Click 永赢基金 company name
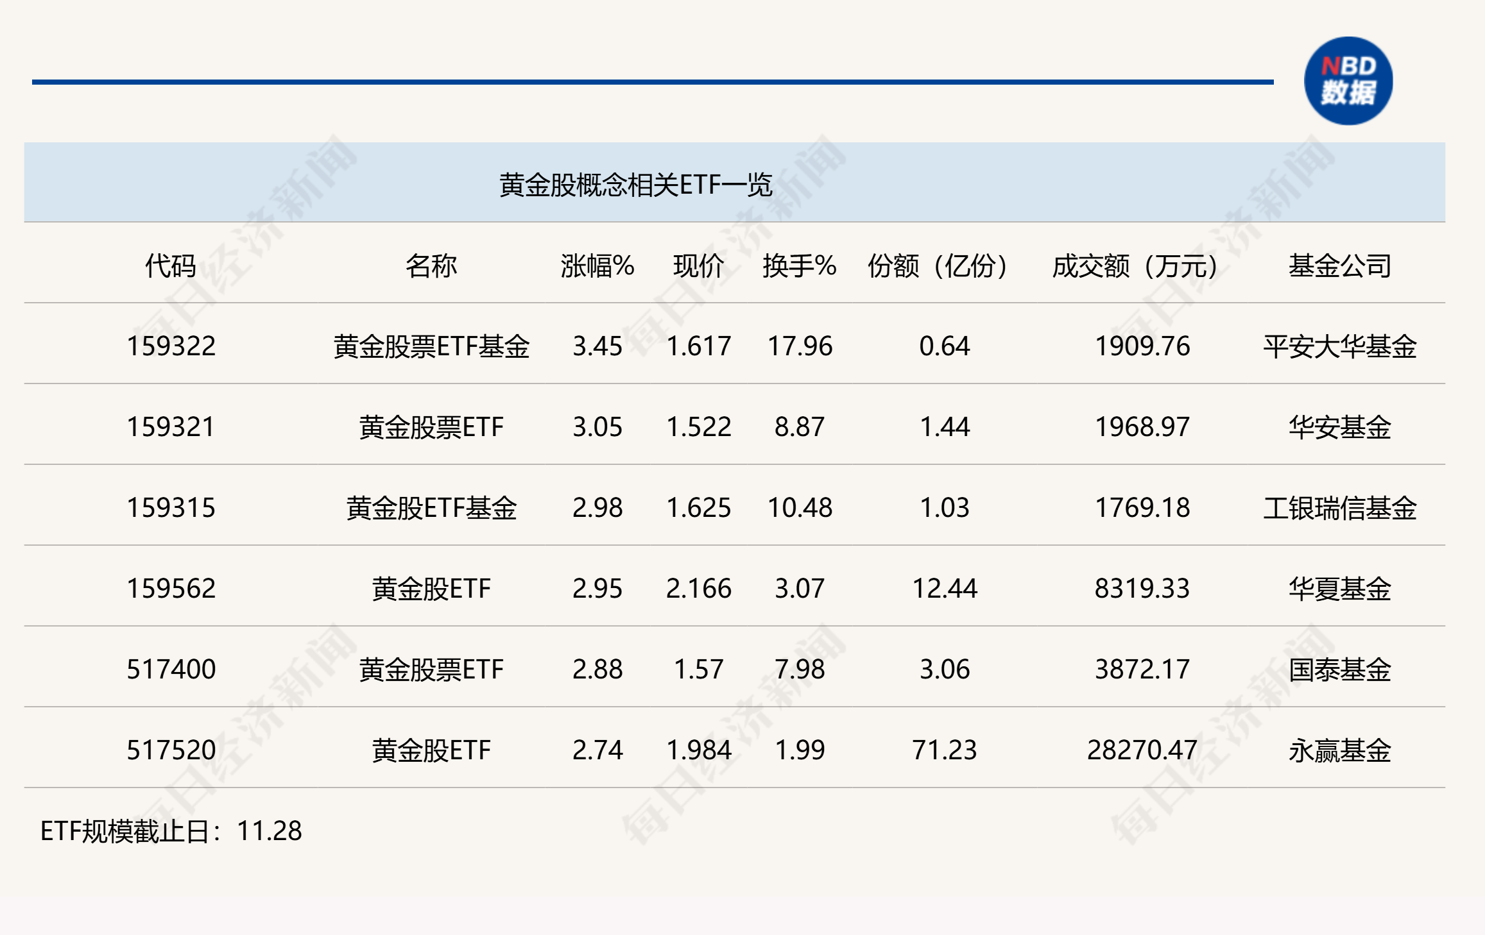Viewport: 1485px width, 935px height. click(1340, 750)
